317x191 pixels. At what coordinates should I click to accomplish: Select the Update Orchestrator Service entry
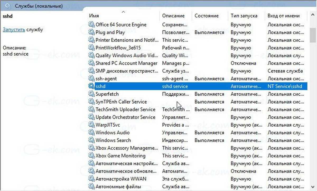125,117
